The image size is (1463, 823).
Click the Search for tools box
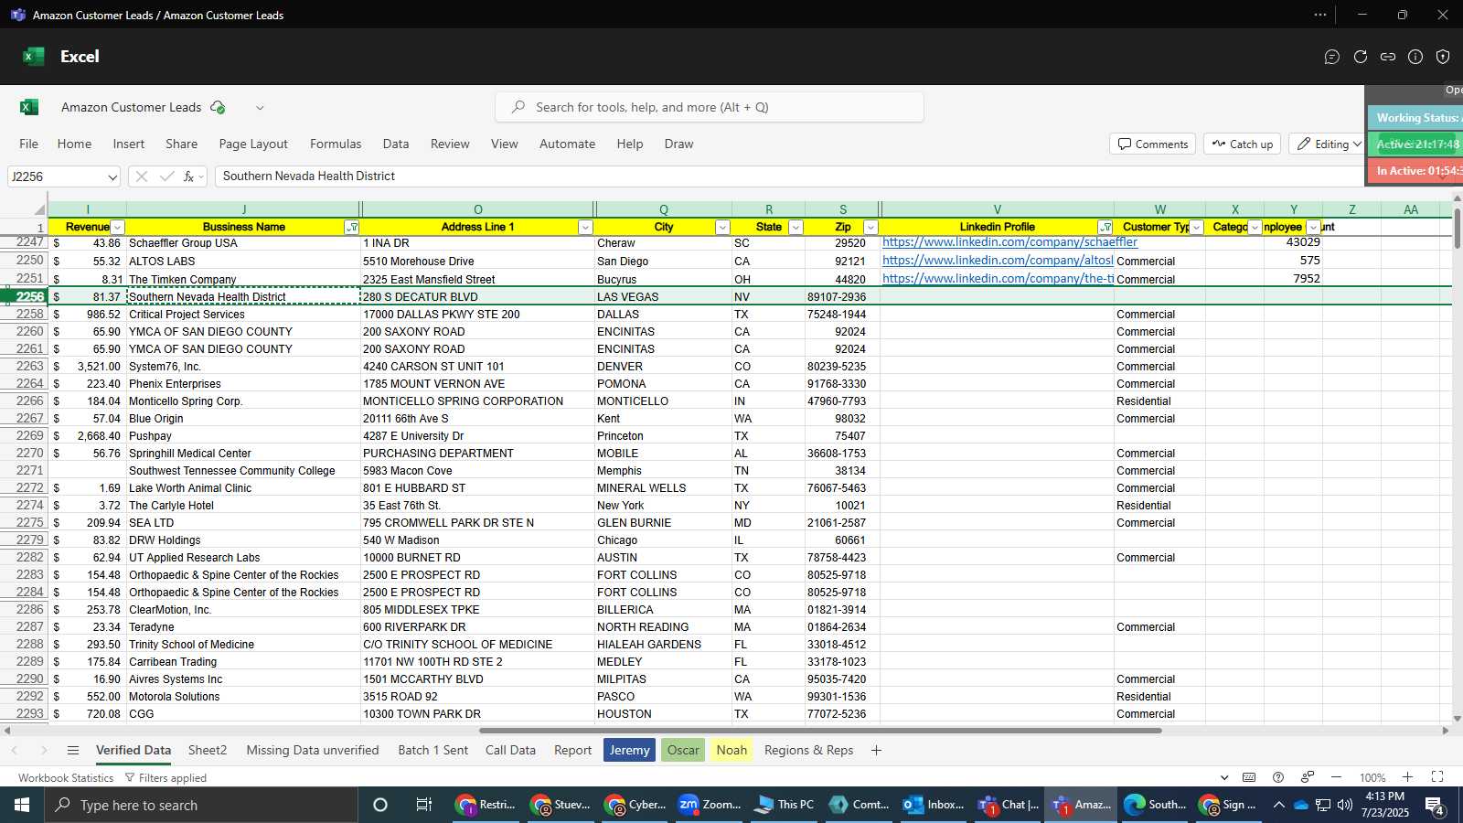(x=710, y=107)
